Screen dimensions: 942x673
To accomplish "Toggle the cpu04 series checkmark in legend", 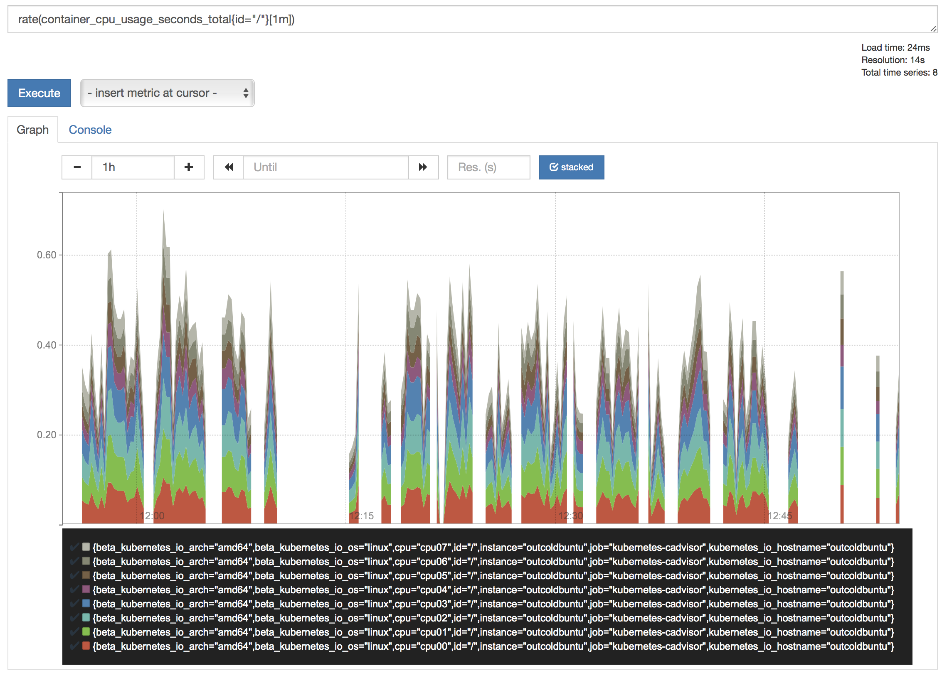I will click(75, 589).
